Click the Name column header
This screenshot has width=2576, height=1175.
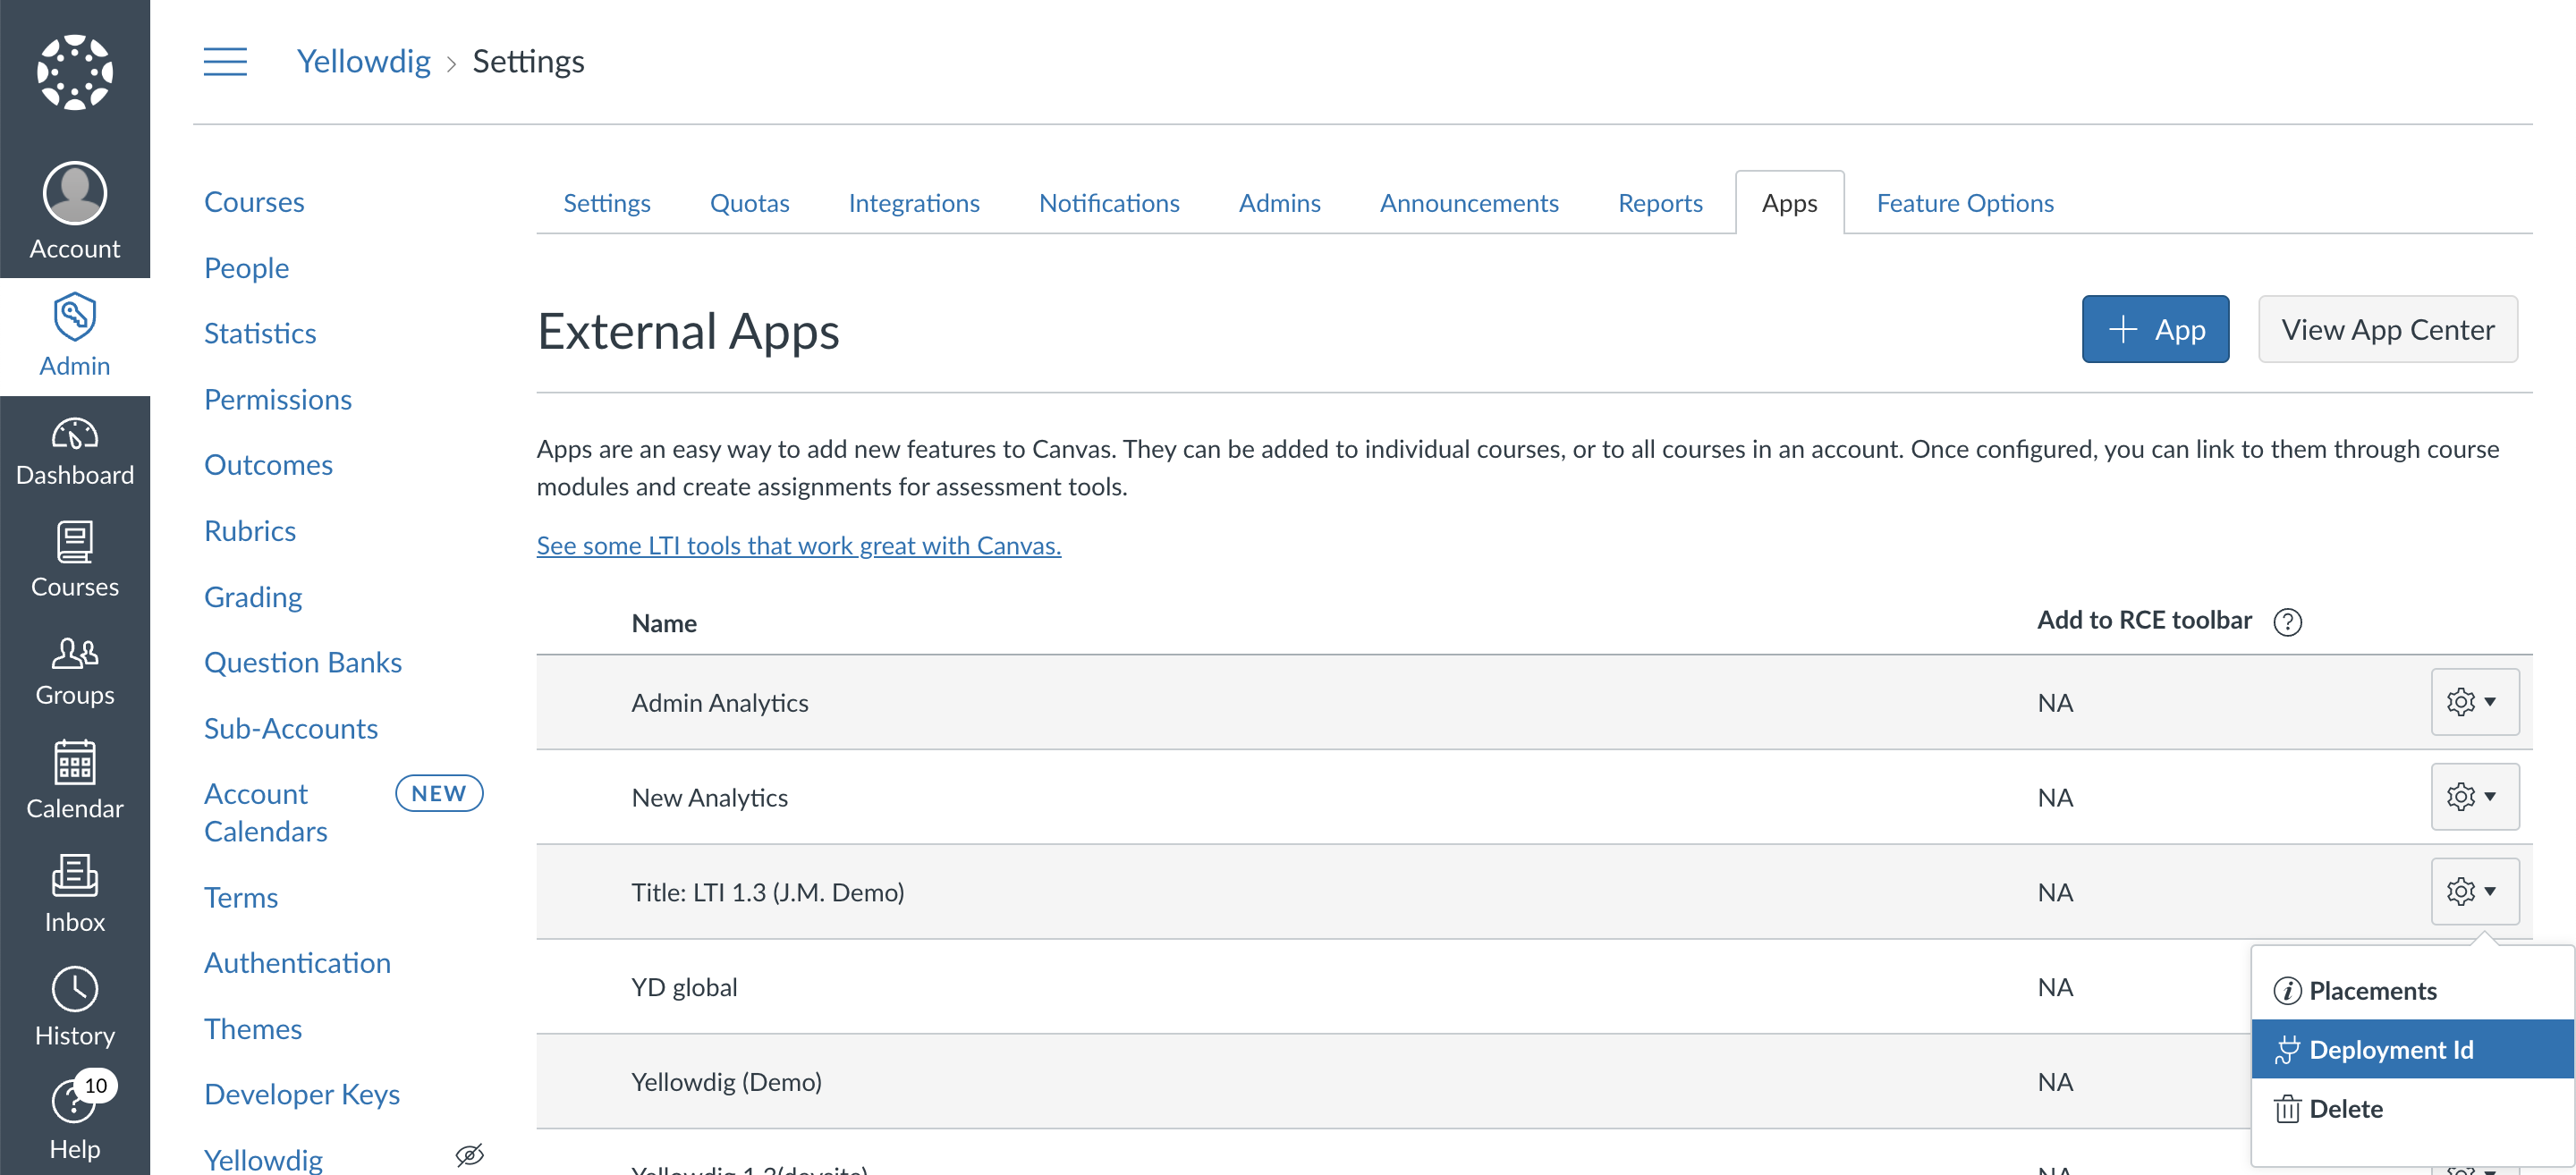pos(664,623)
